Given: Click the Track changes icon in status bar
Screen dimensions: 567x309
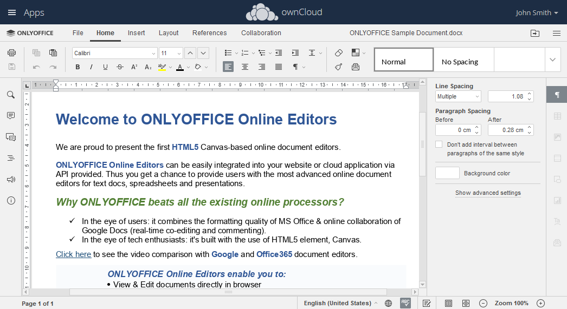Looking at the screenshot, I should pyautogui.click(x=427, y=303).
